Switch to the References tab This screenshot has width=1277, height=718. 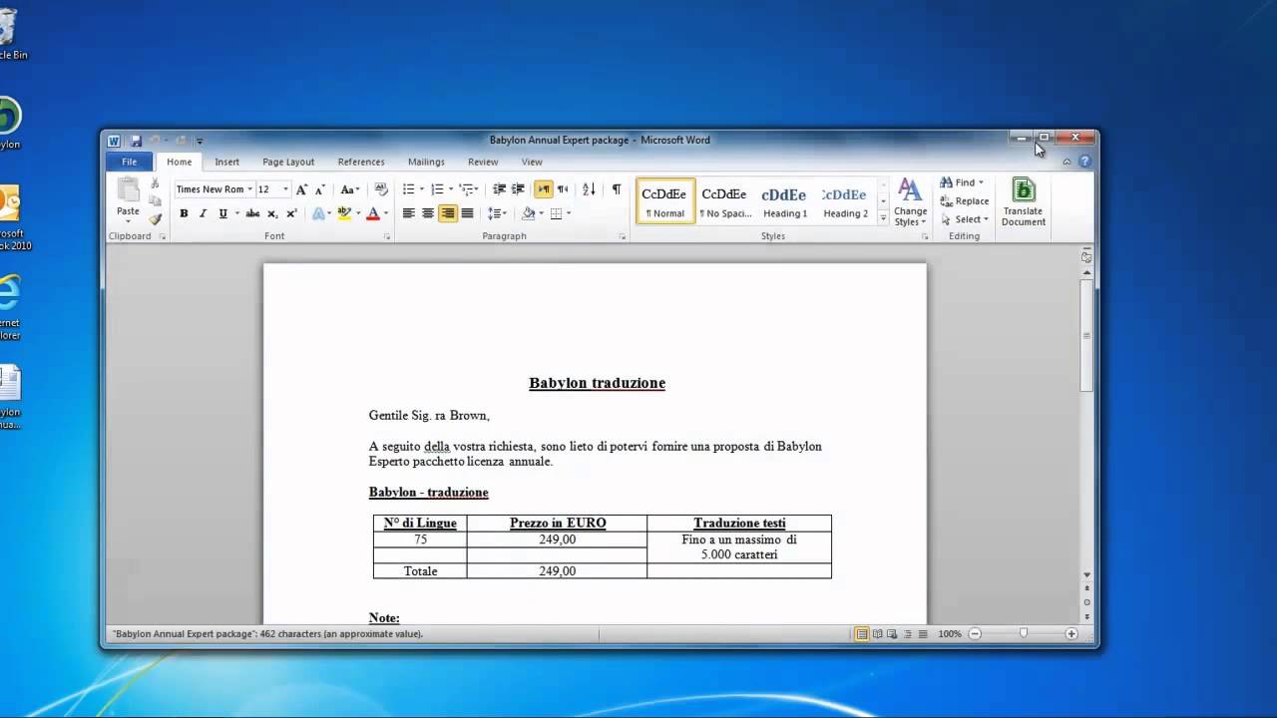(x=361, y=162)
